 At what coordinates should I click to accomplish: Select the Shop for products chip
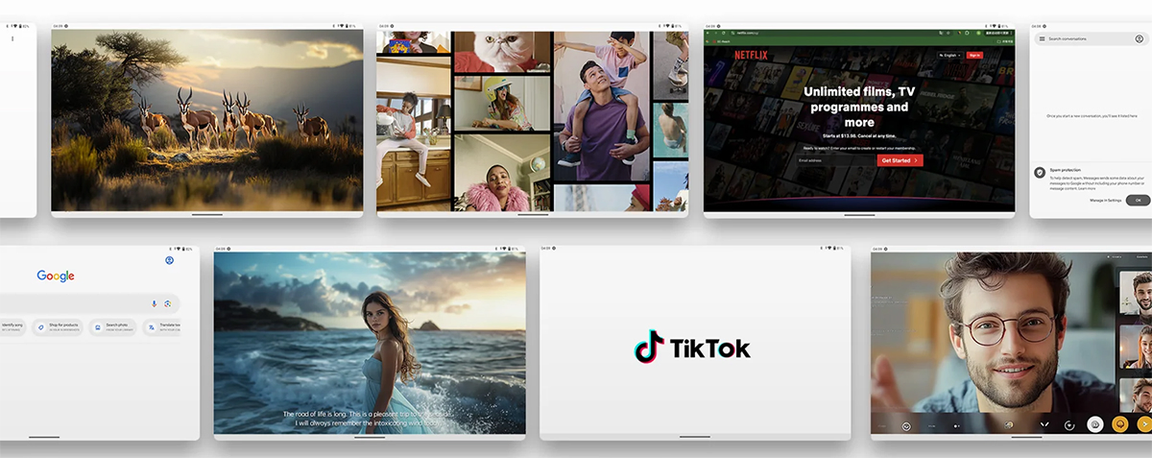pyautogui.click(x=59, y=327)
